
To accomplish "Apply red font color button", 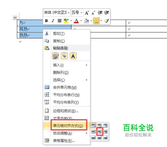I will [76, 21].
